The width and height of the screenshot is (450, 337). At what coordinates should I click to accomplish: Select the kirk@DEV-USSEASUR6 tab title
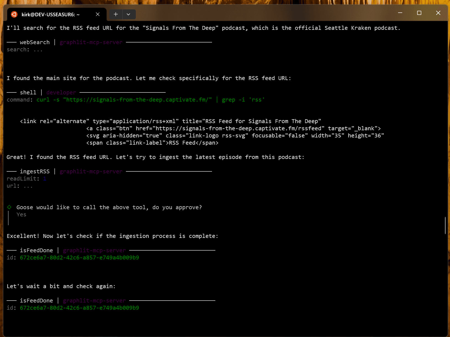point(51,15)
